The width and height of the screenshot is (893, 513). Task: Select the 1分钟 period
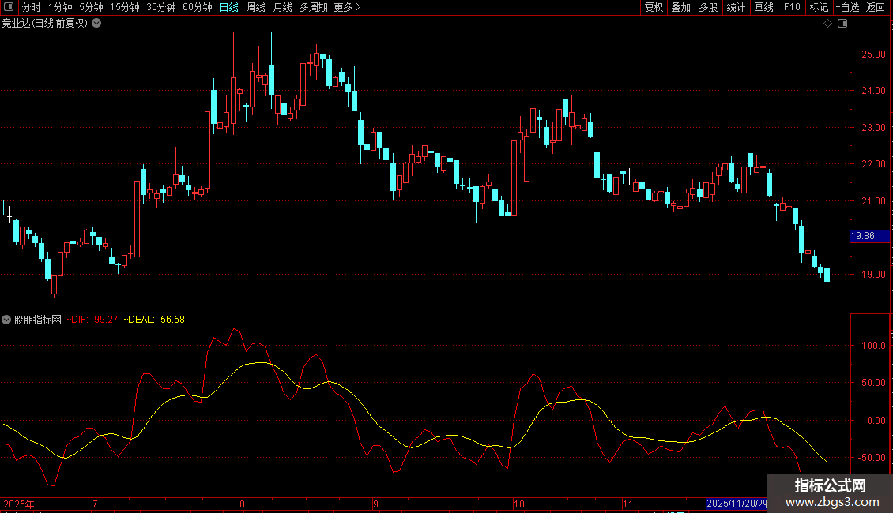point(60,7)
